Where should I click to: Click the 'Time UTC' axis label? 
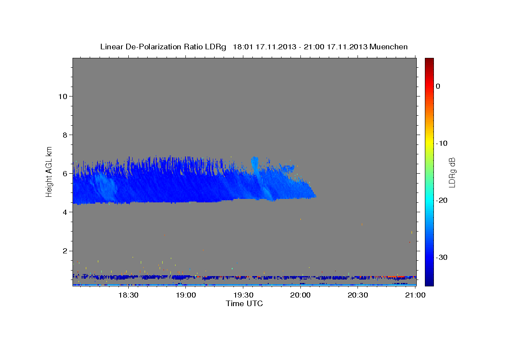pos(244,304)
